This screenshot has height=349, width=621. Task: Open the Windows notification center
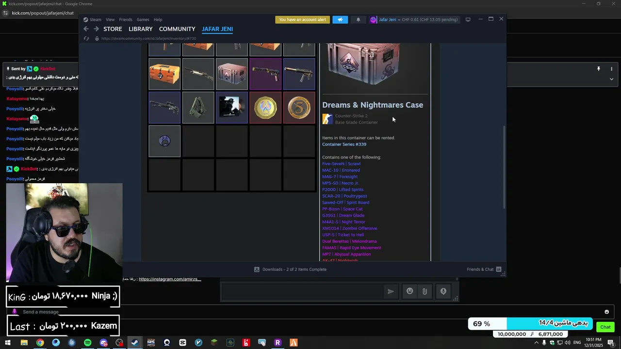pyautogui.click(x=612, y=343)
